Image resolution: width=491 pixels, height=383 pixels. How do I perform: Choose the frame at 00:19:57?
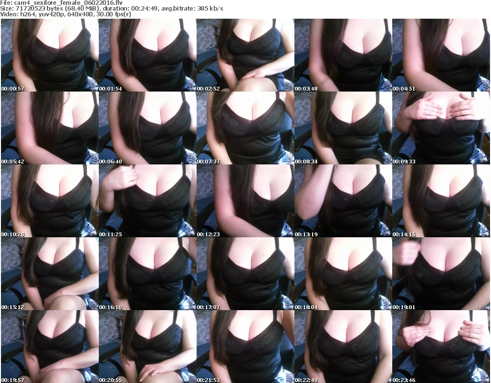(50, 347)
